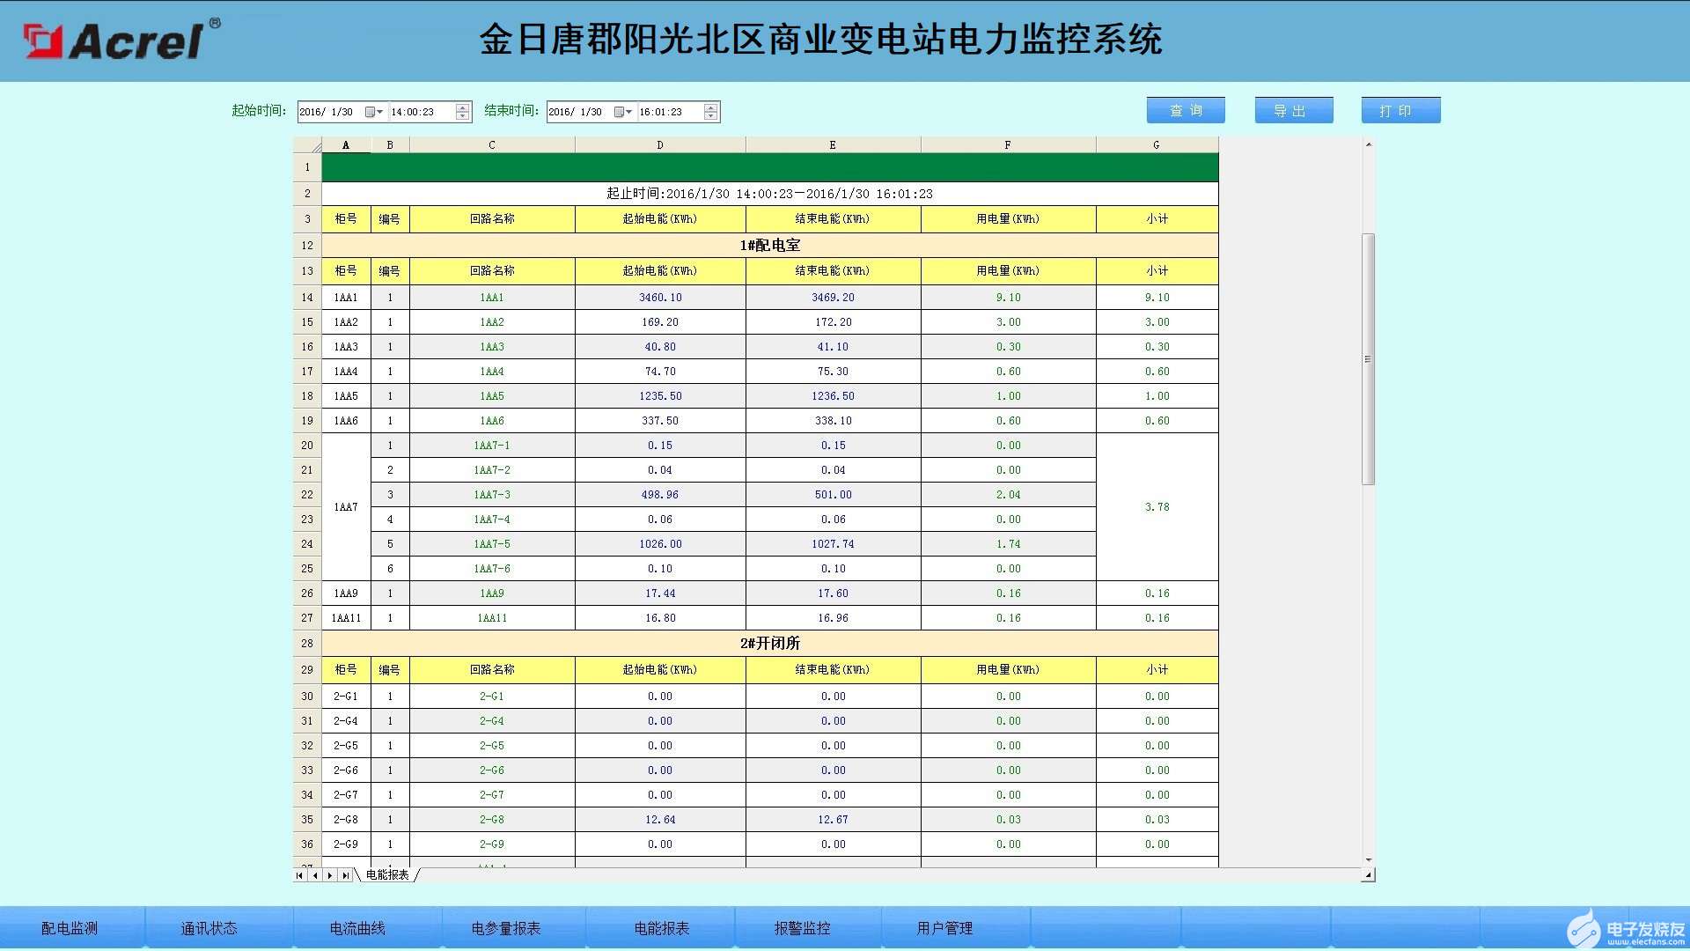
Task: Open the start date calendar dropdown
Action: click(375, 111)
